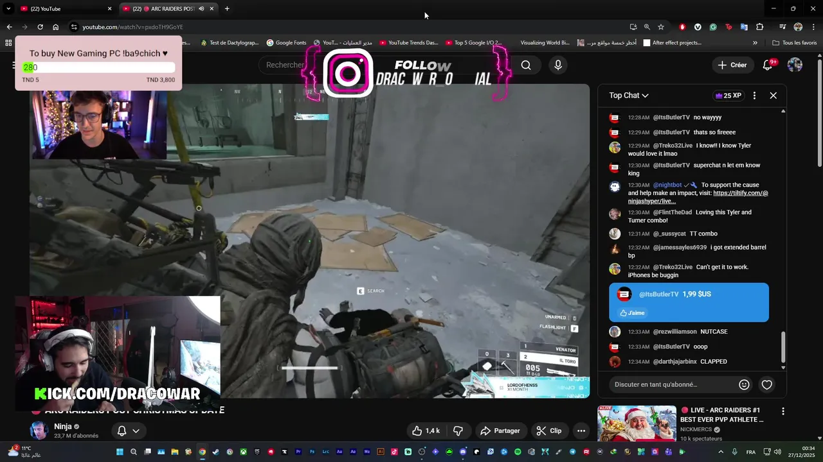Open options for the NICKMERCS video
This screenshot has height=462, width=823.
pyautogui.click(x=782, y=411)
